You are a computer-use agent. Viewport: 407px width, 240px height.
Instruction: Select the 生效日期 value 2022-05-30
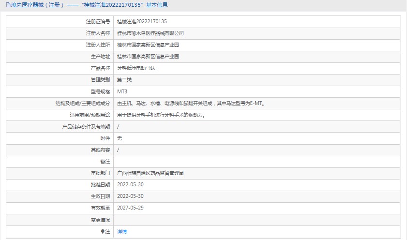(130, 196)
